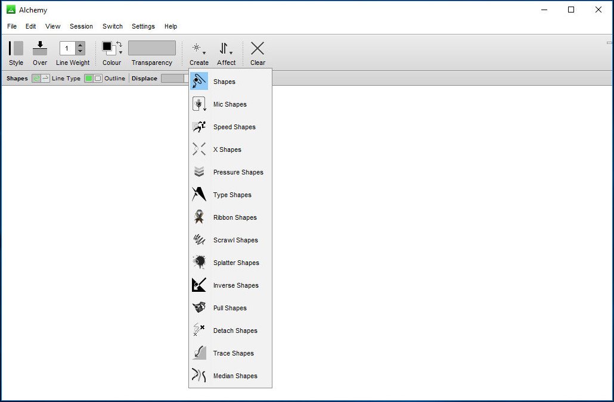Image resolution: width=614 pixels, height=402 pixels.
Task: Increase Line Weight with the up arrow
Action: coord(80,45)
